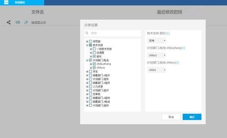Check the 总审核 checkbox
This screenshot has height=138, width=227.
90,94
